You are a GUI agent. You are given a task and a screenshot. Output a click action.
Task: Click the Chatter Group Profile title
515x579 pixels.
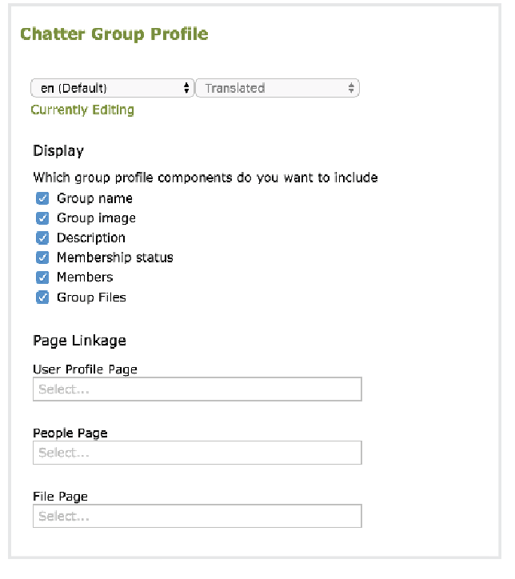pos(114,34)
